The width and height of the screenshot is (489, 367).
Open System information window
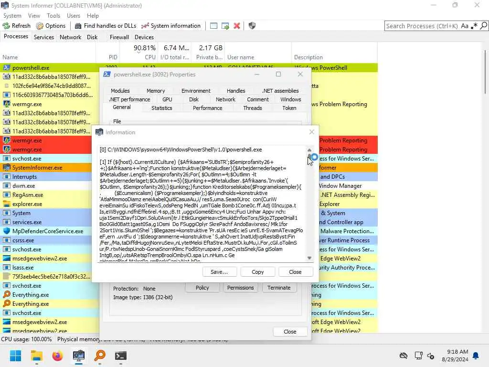point(171,26)
